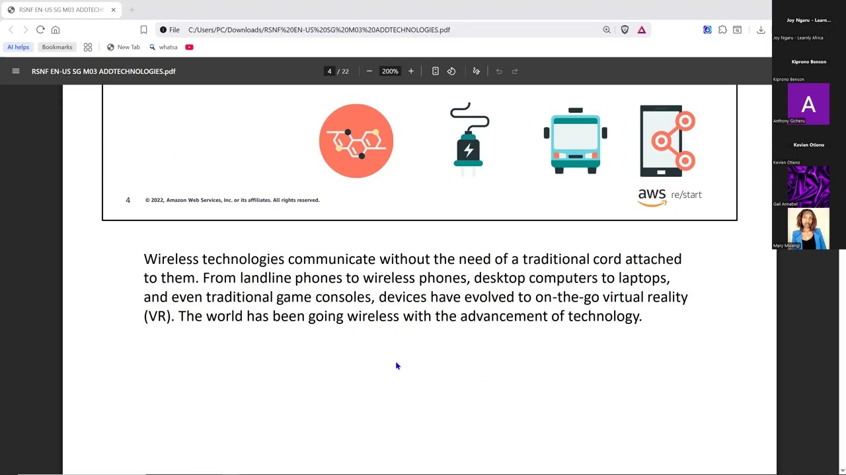846x475 pixels.
Task: Select the PDF draw annotation tool
Action: coord(476,71)
